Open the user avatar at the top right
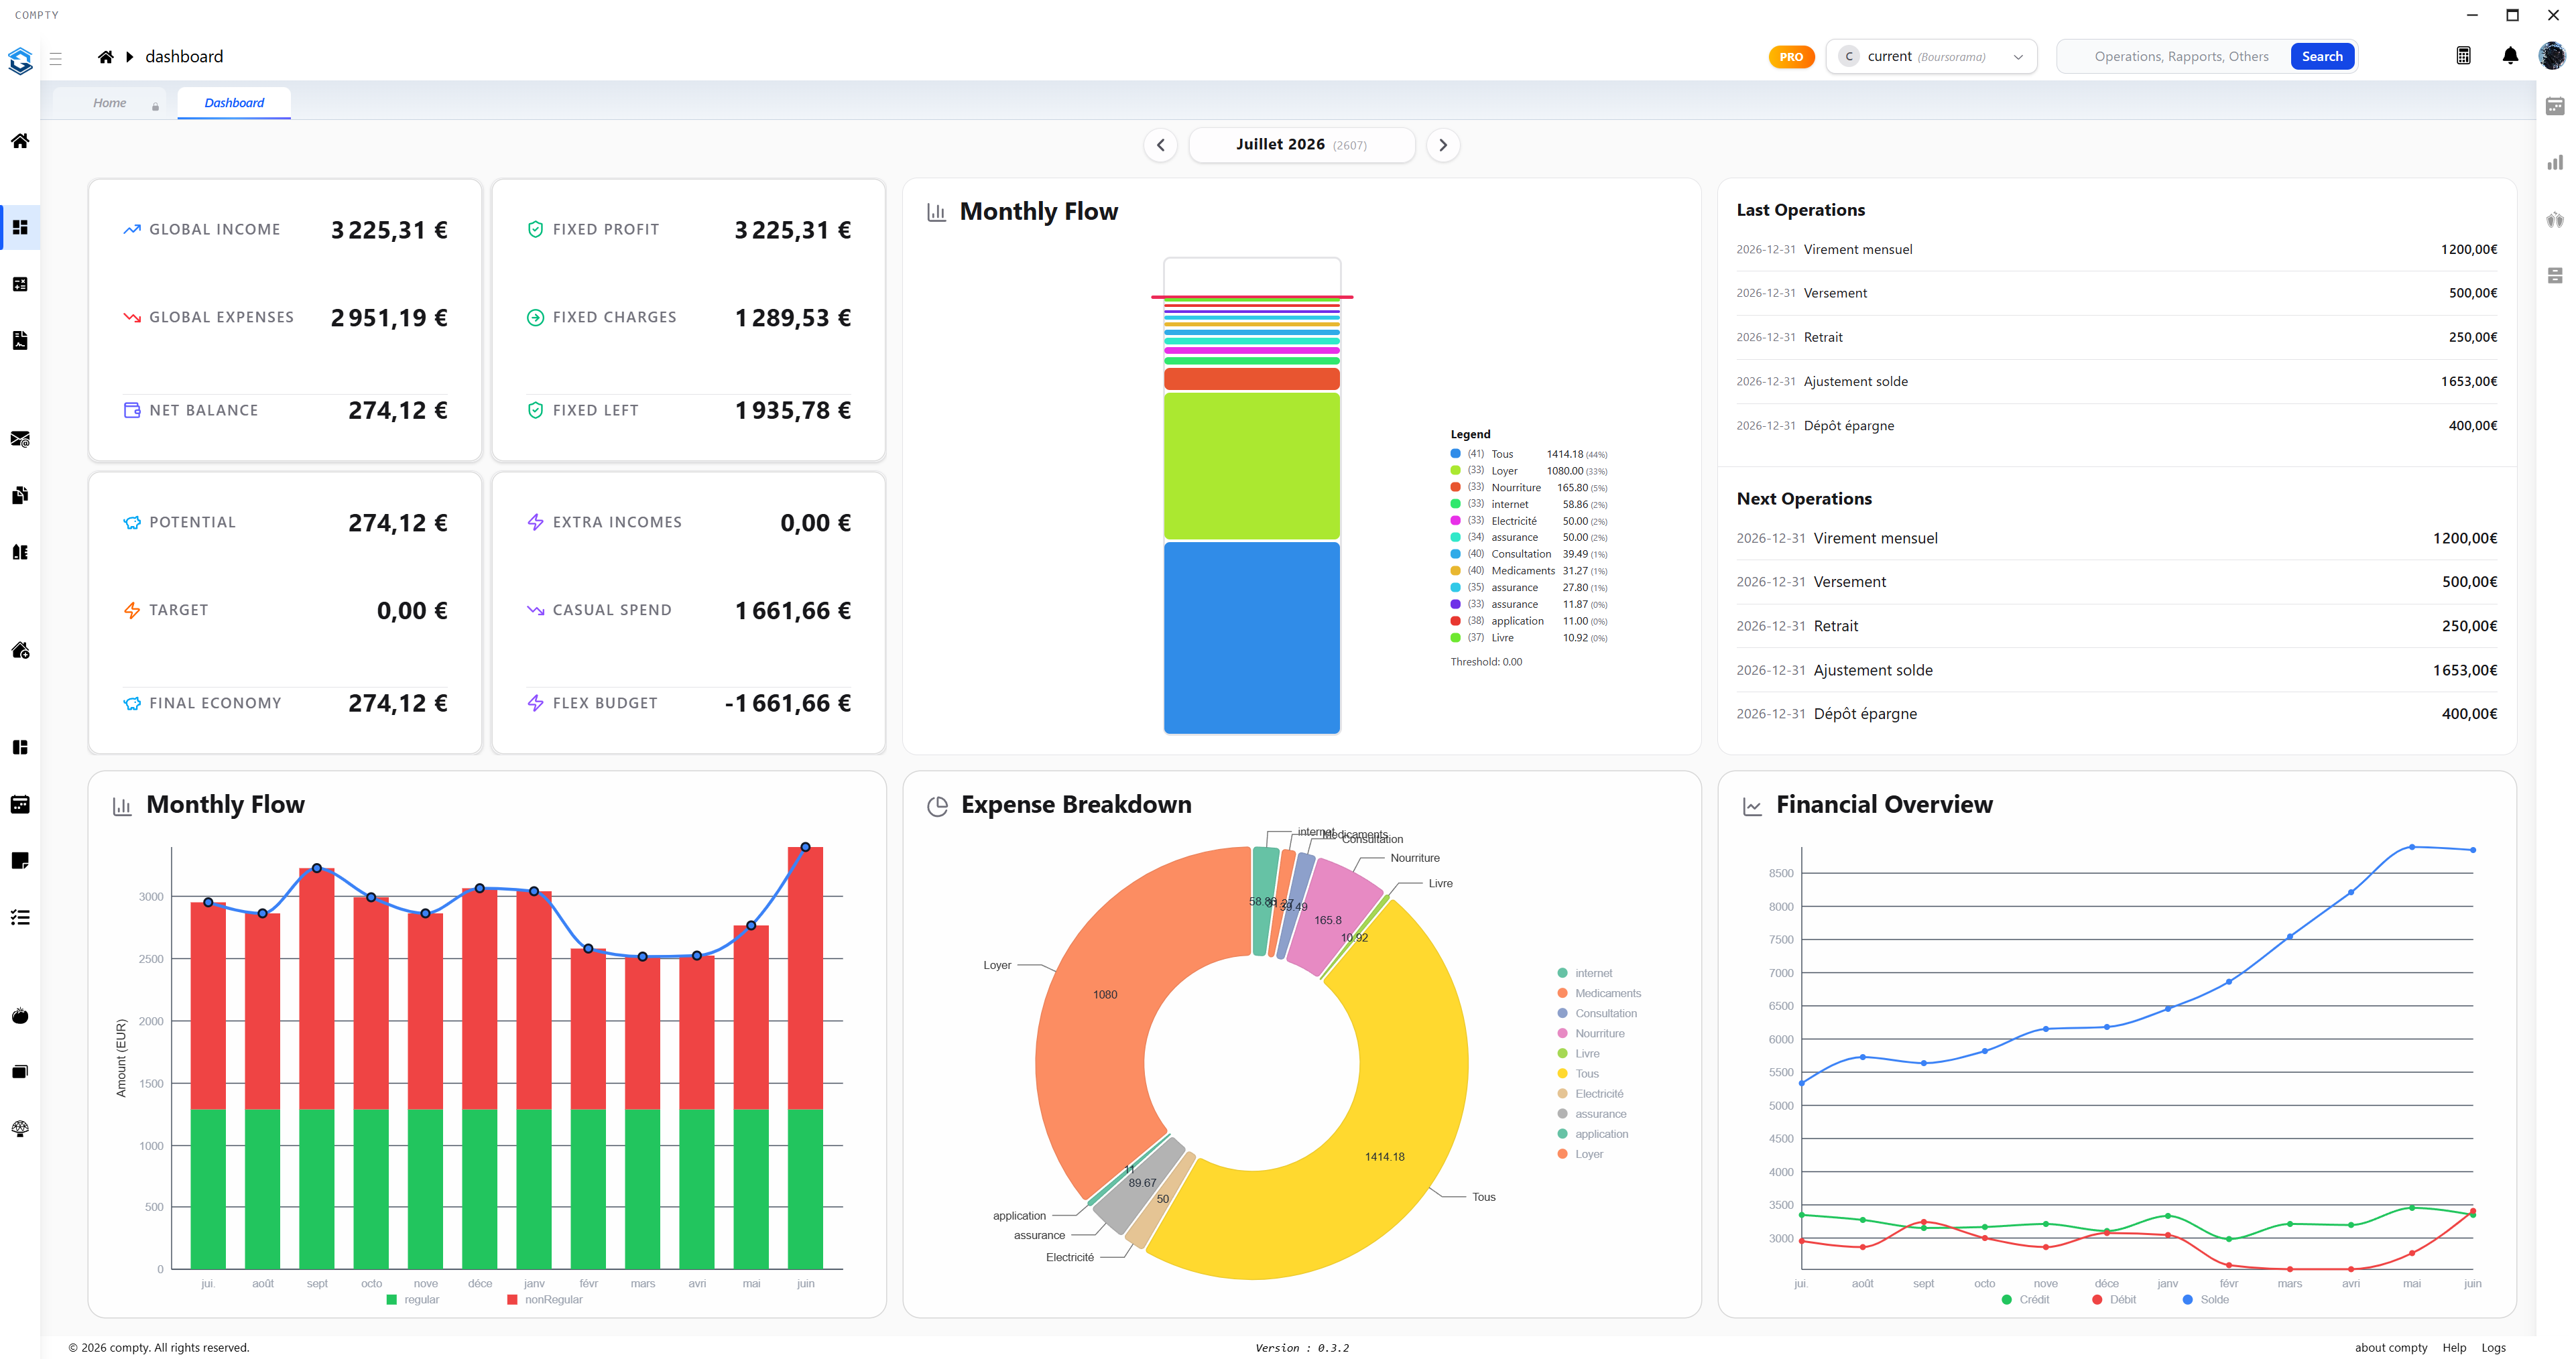This screenshot has height=1359, width=2574. tap(2551, 56)
